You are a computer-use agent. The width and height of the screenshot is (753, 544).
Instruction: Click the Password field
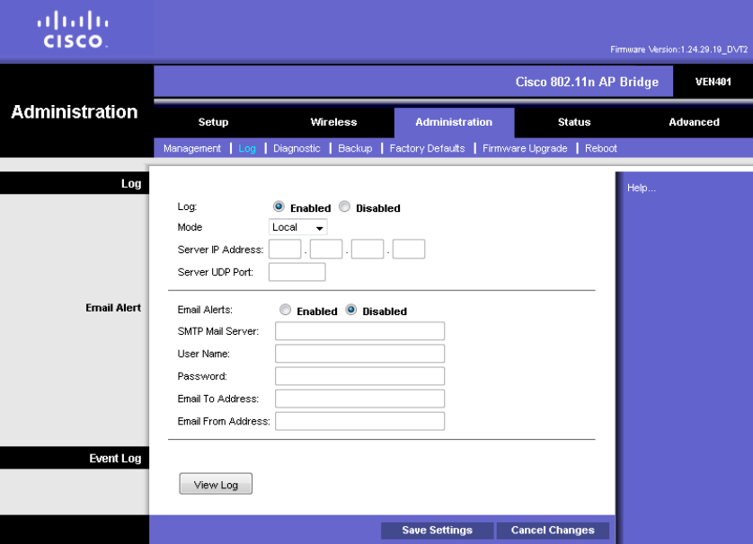[359, 376]
